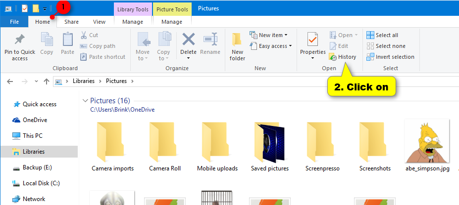Expand the Properties dropdown arrow
This screenshot has width=459, height=205.
point(312,58)
